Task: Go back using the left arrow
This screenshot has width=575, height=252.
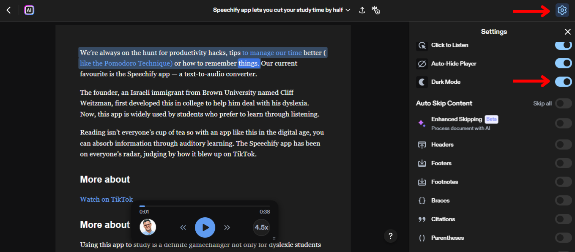Action: [x=9, y=10]
